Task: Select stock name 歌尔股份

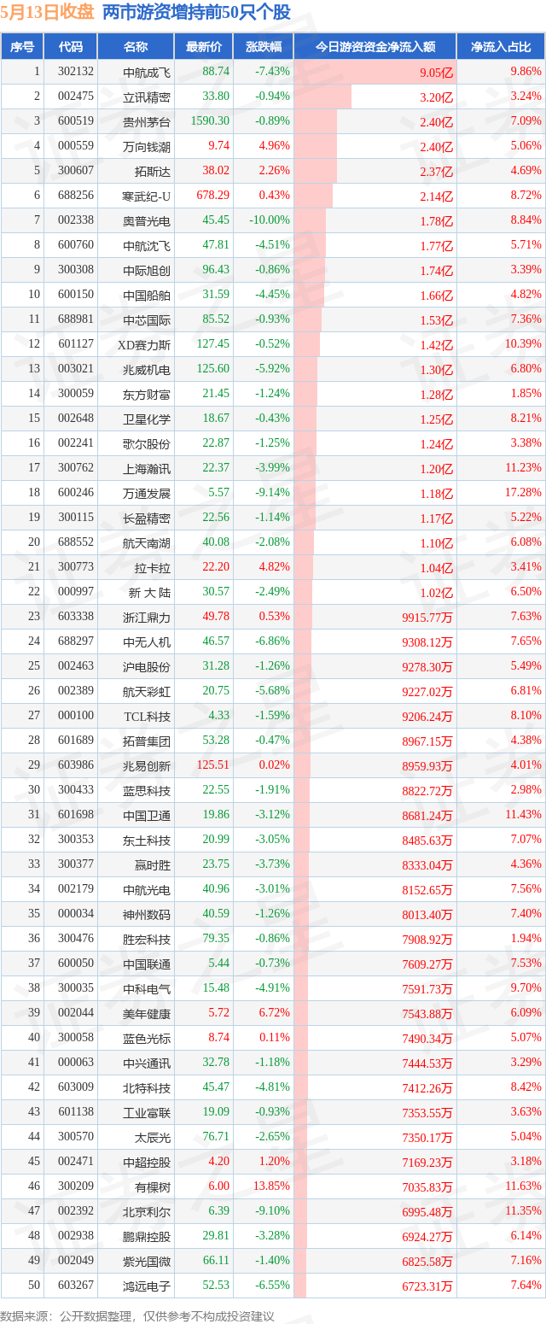Action: (x=147, y=444)
